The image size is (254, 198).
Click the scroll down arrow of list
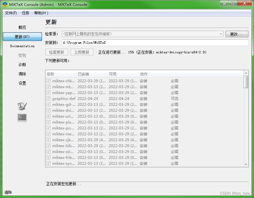[246, 164]
